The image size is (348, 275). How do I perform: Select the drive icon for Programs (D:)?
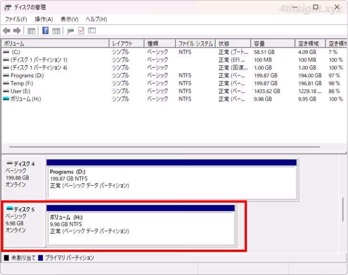6,75
